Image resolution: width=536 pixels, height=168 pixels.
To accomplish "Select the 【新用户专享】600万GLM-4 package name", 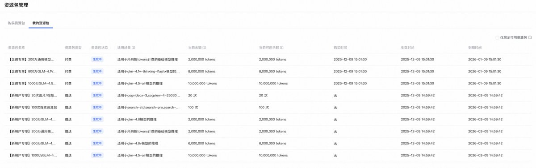I will tap(32, 143).
